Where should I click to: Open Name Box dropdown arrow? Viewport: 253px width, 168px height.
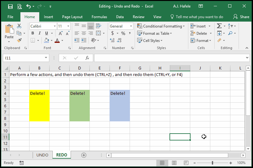coord(46,58)
